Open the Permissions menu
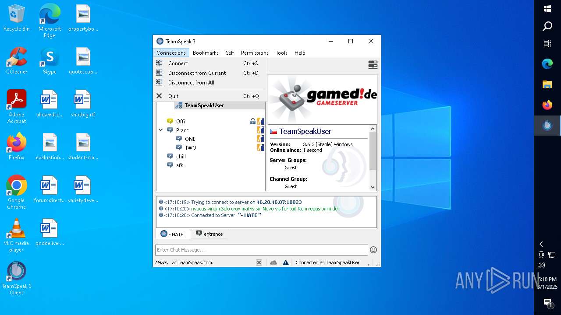The image size is (561, 315). click(255, 52)
